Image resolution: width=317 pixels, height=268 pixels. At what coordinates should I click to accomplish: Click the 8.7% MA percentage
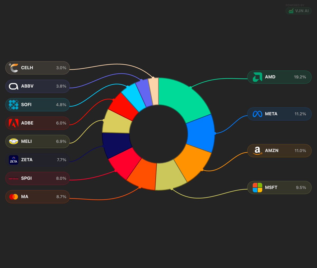[61, 197]
